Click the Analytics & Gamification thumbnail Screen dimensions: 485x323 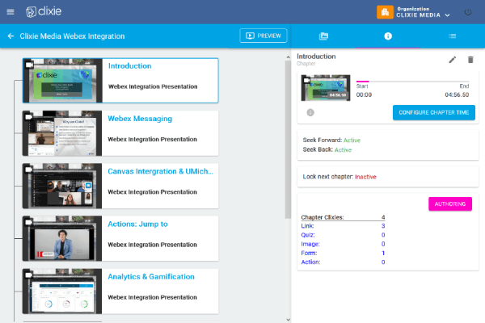(x=62, y=292)
